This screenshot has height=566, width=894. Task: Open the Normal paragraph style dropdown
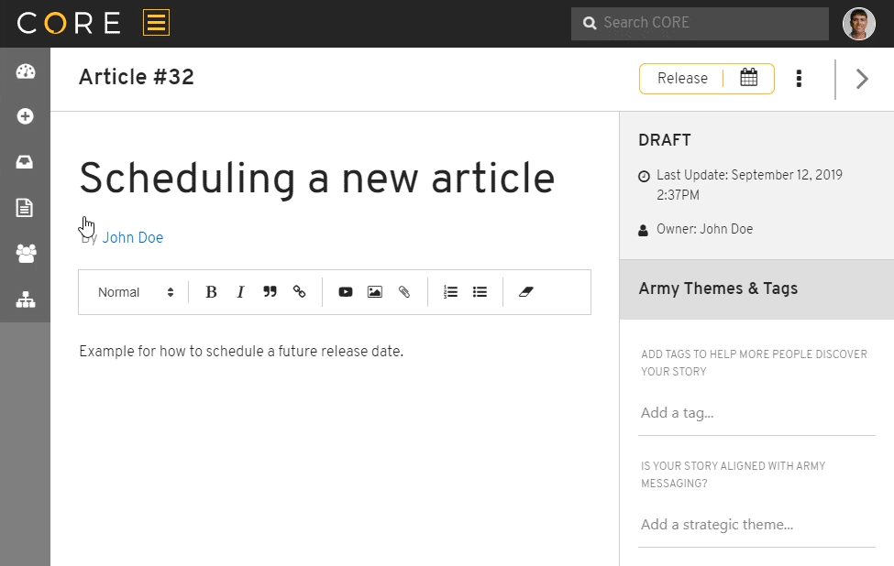pyautogui.click(x=136, y=292)
